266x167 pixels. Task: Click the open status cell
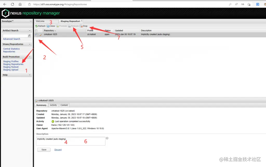(107, 34)
